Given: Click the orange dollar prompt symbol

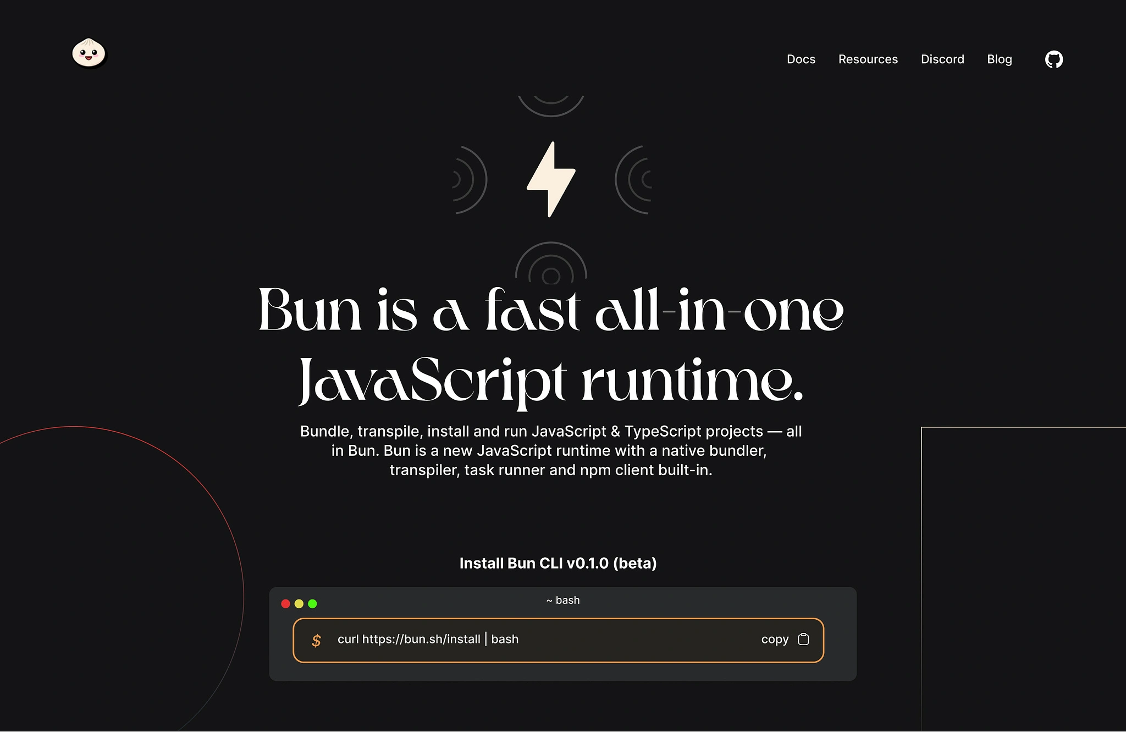Looking at the screenshot, I should 316,640.
